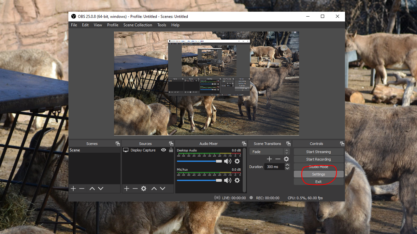The width and height of the screenshot is (417, 234).
Task: Open Settings in Controls panel
Action: [x=318, y=174]
